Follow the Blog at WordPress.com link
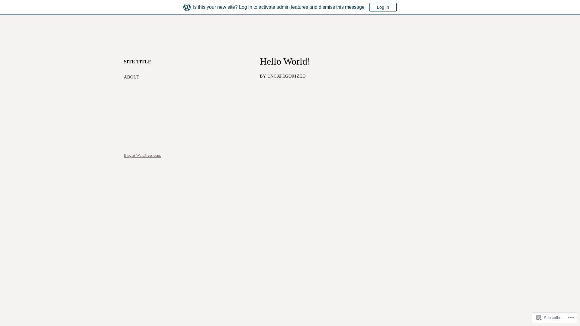 142,155
